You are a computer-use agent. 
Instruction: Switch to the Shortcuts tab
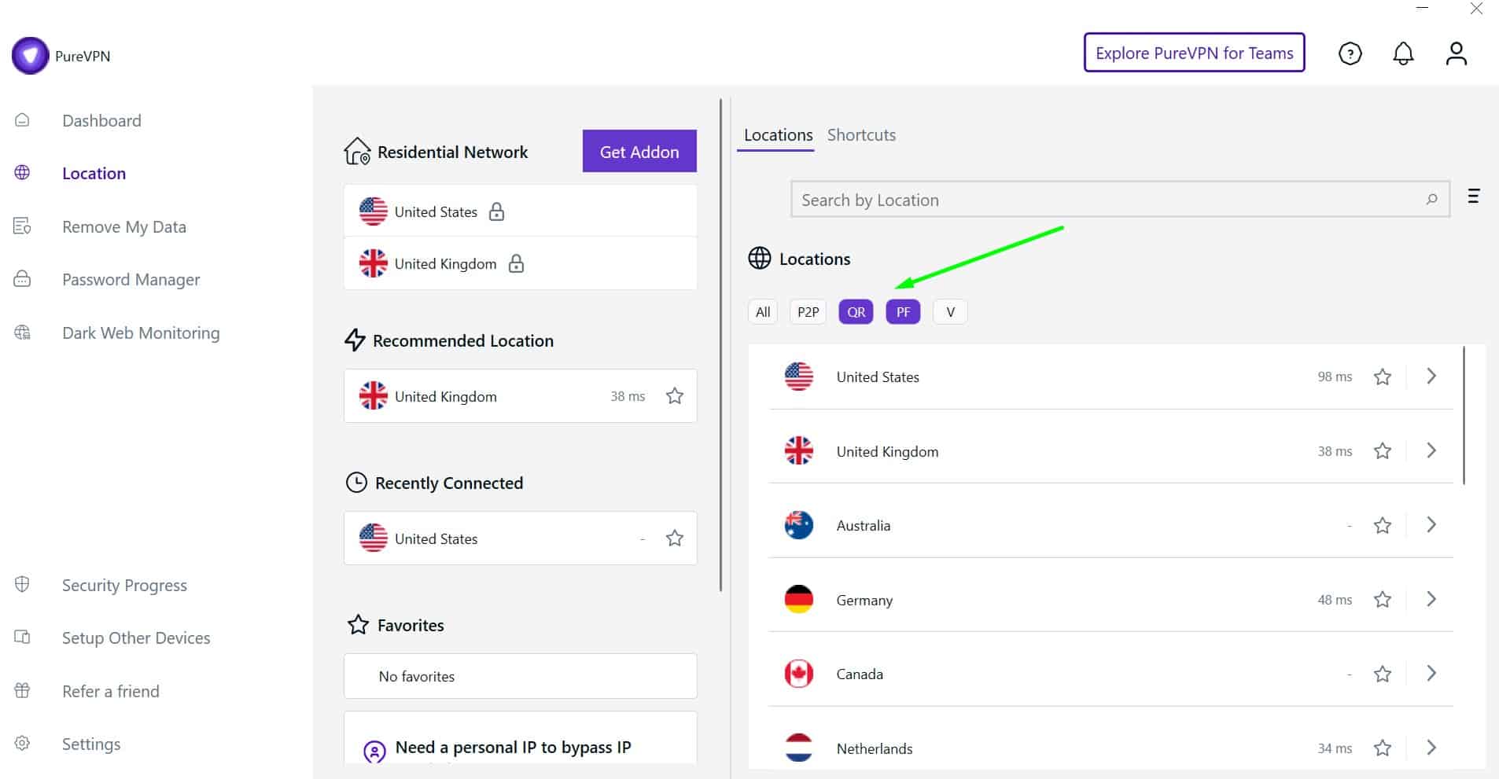click(861, 135)
